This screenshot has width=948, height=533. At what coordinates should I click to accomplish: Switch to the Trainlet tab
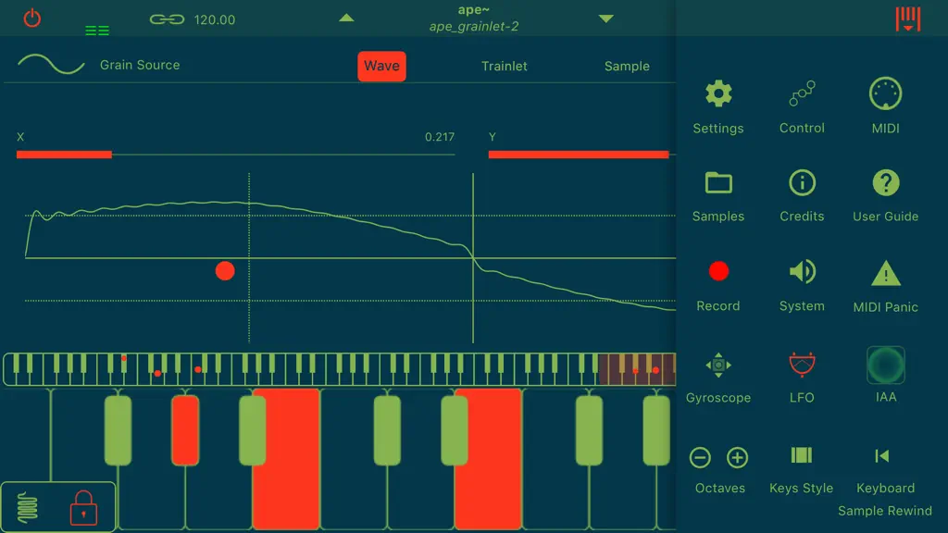tap(505, 67)
